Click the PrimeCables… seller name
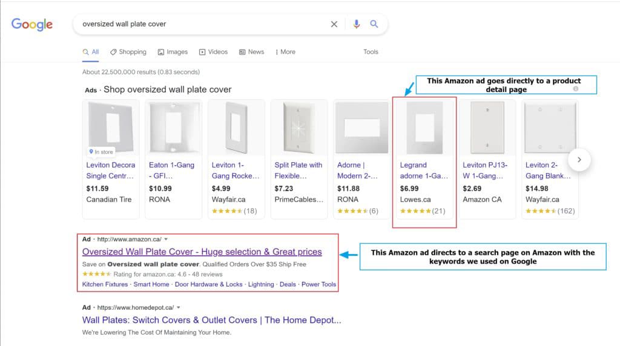The width and height of the screenshot is (620, 346). (299, 200)
